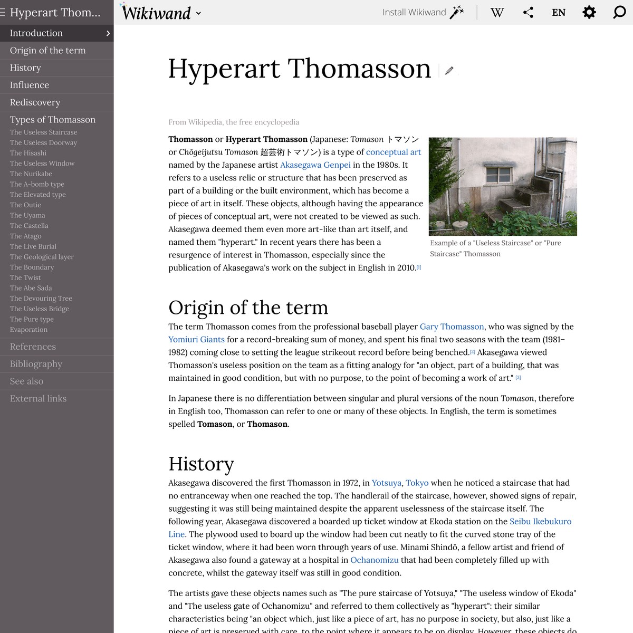The image size is (633, 633).
Task: Open the search with the magnifier icon
Action: 618,12
